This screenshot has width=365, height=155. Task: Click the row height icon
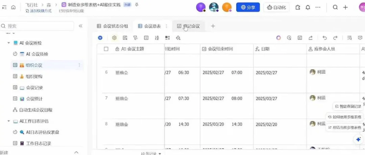(167, 38)
